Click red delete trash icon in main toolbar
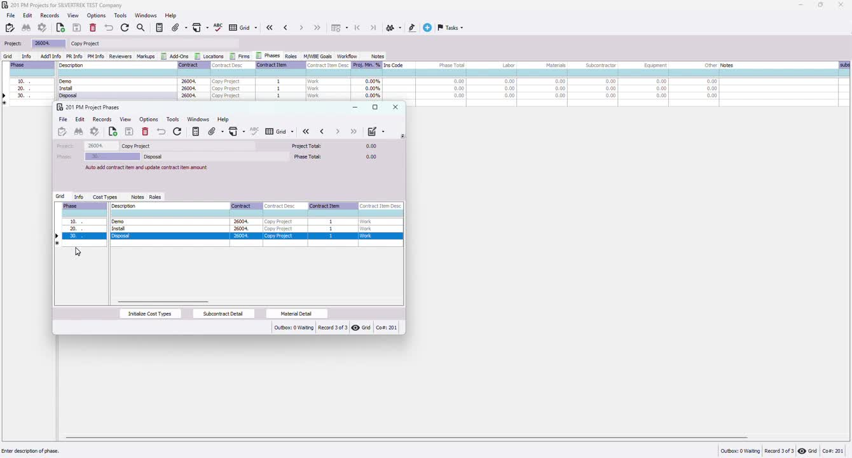Viewport: 852px width, 458px height. [x=93, y=28]
